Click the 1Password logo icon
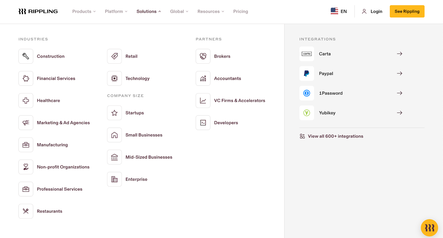This screenshot has width=443, height=238. 307,93
